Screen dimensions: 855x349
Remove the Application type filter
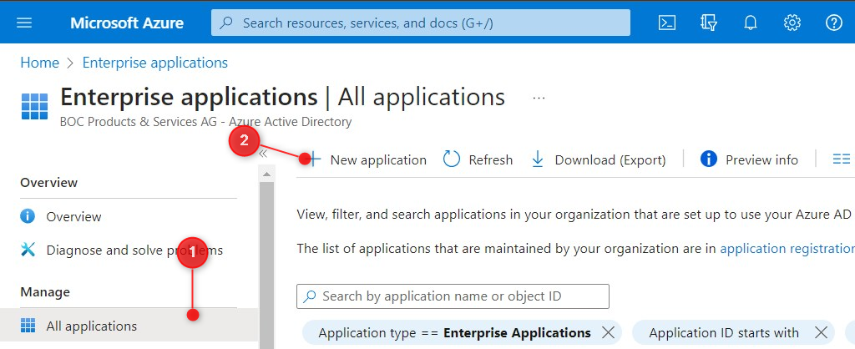pyautogui.click(x=609, y=333)
